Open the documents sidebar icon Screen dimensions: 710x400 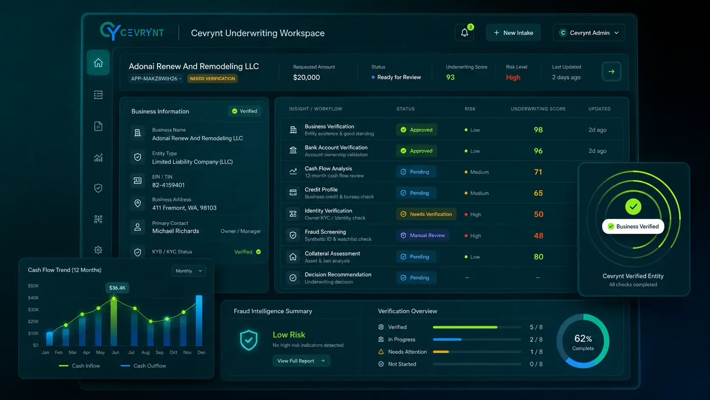98,126
